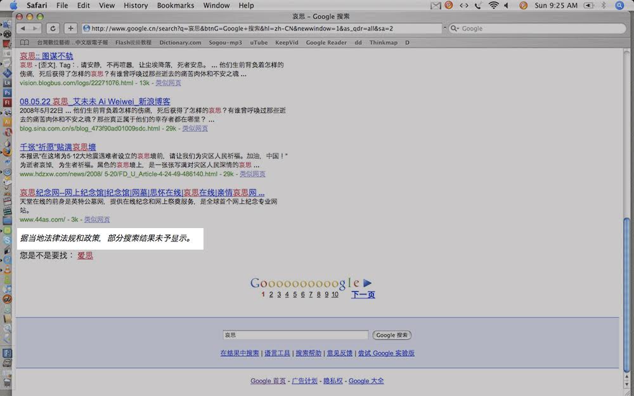Open the KeepVid bookmark
The width and height of the screenshot is (634, 396).
287,42
